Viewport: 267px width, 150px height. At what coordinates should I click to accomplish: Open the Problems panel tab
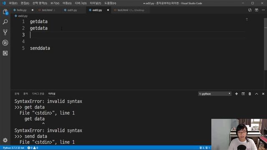click(x=17, y=94)
